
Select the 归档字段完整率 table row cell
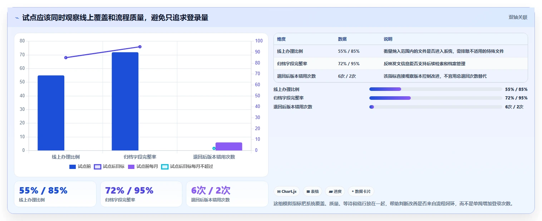click(292, 64)
